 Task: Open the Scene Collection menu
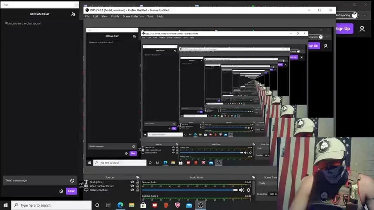133,16
